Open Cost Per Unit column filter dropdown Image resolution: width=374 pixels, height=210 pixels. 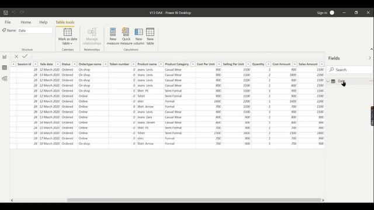tap(219, 64)
